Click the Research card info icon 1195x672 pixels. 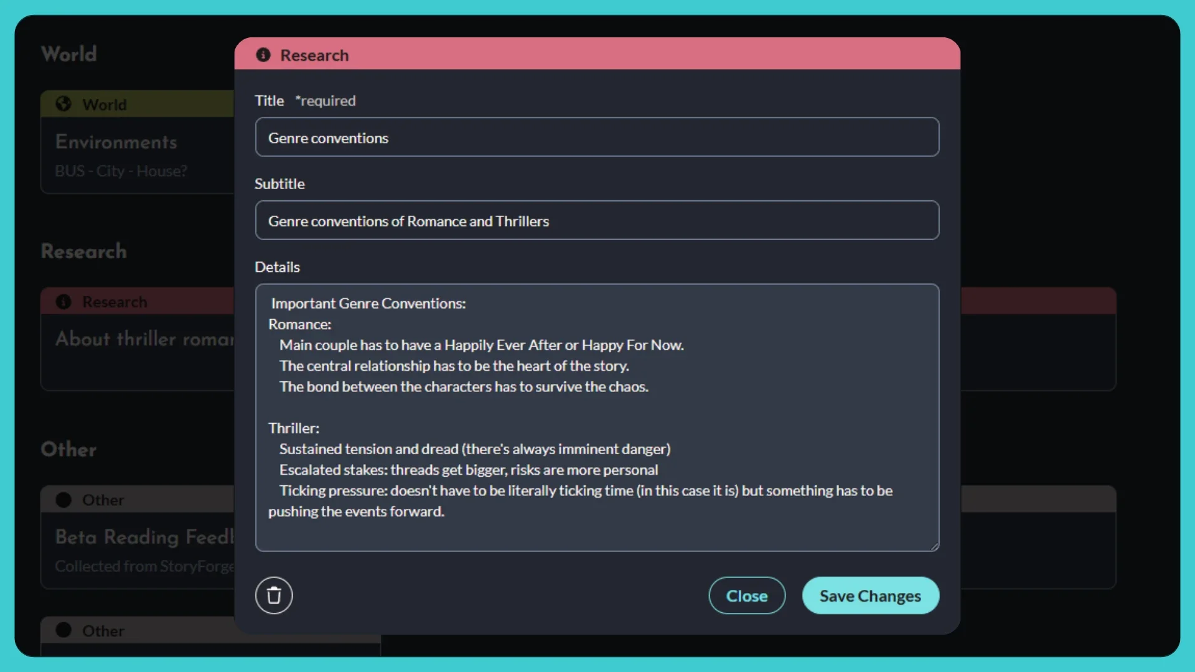click(x=63, y=302)
